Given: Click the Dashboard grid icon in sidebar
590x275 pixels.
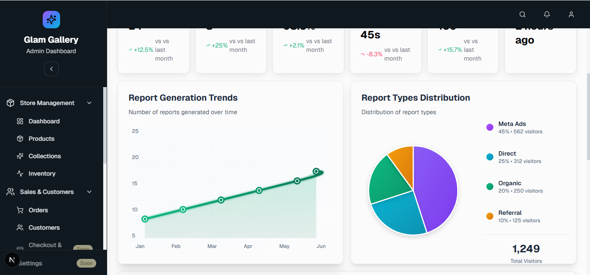Looking at the screenshot, I should tap(20, 121).
